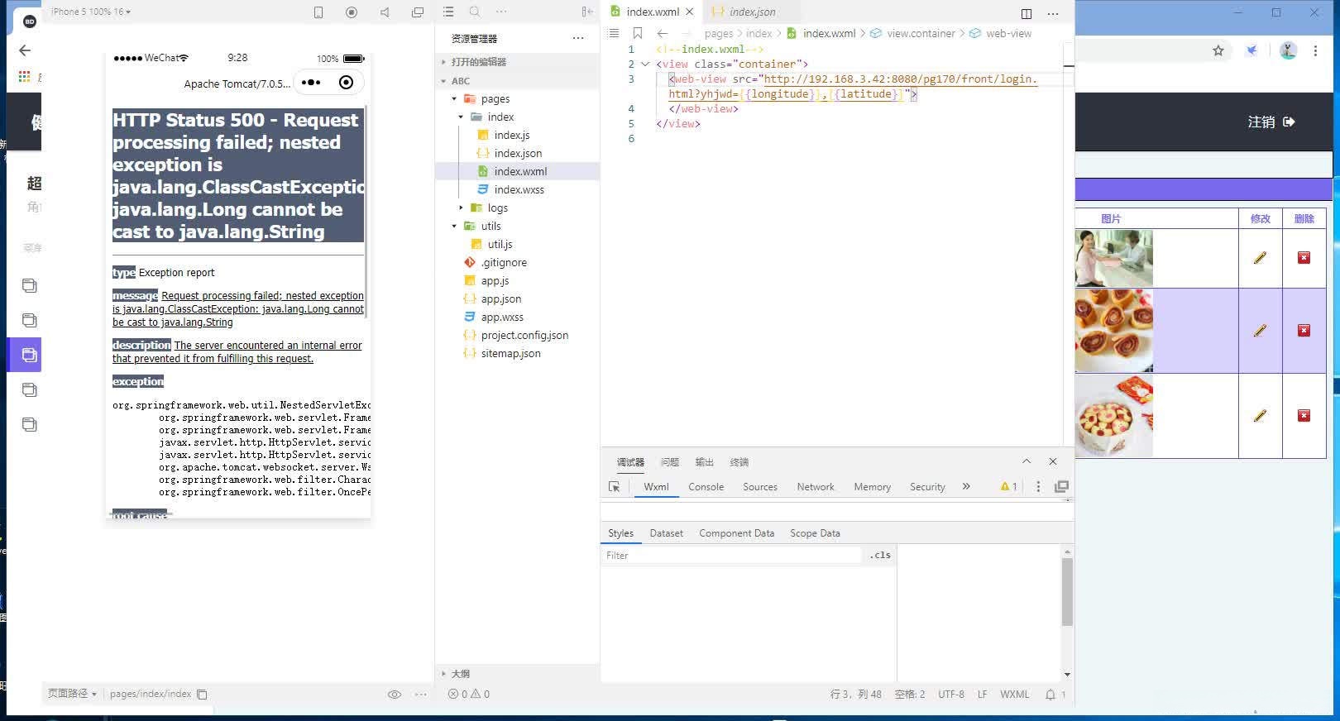The image size is (1340, 721).
Task: Click the bookmark icon above the code
Action: pos(637,33)
